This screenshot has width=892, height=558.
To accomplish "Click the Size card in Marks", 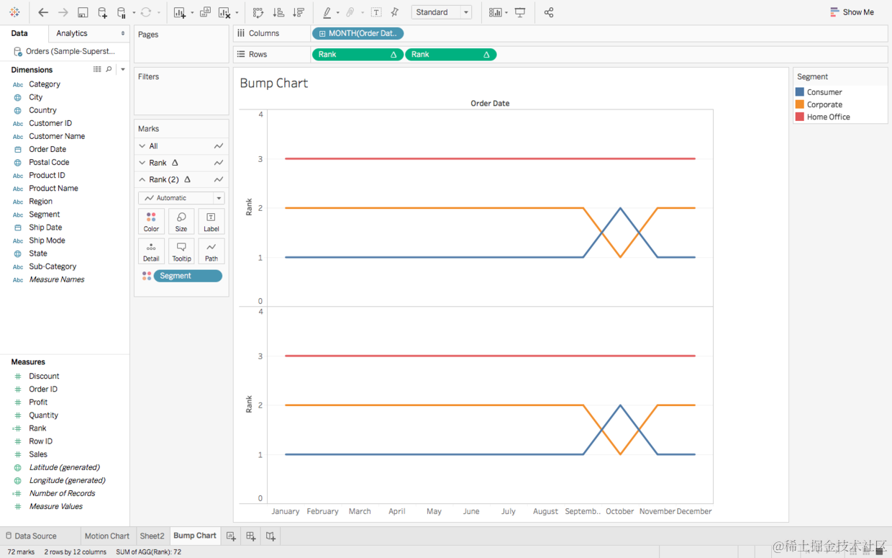I will click(181, 222).
